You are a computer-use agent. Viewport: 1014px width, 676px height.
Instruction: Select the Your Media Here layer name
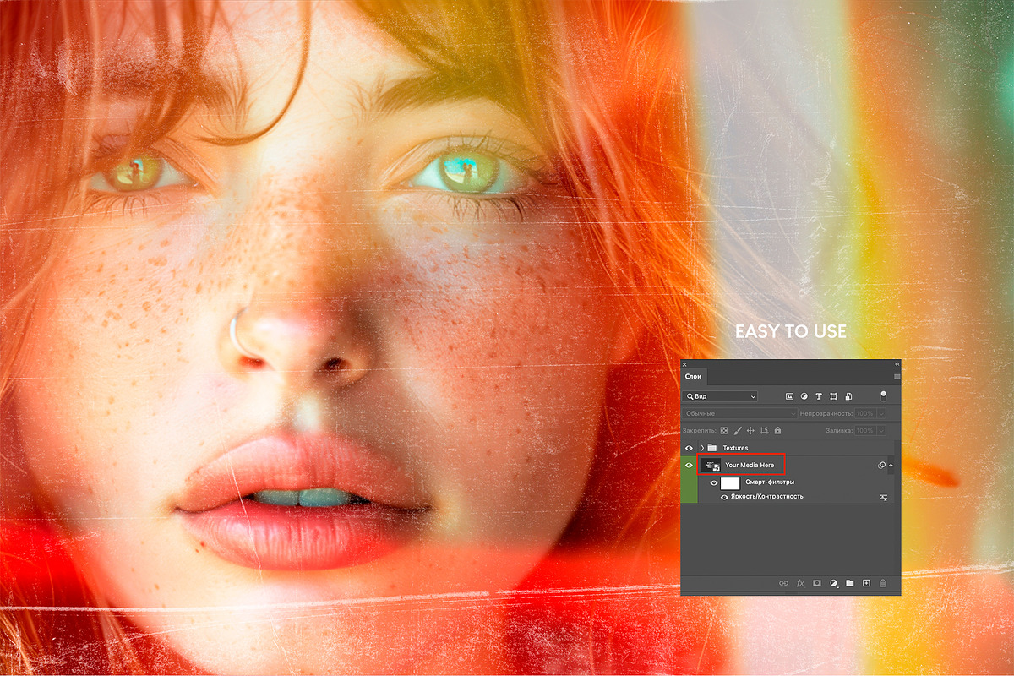tap(750, 465)
